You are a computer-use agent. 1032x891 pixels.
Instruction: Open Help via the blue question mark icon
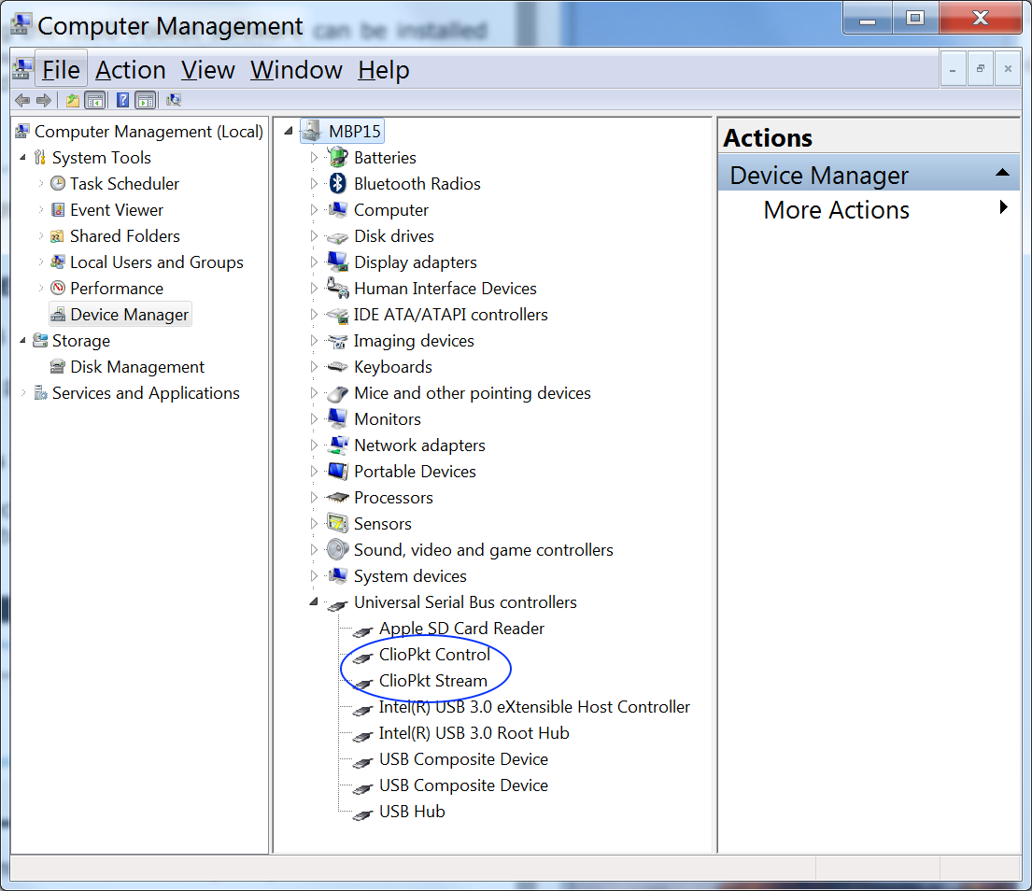coord(123,100)
